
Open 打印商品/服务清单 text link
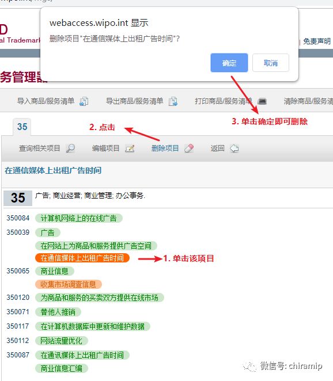[x=224, y=101]
